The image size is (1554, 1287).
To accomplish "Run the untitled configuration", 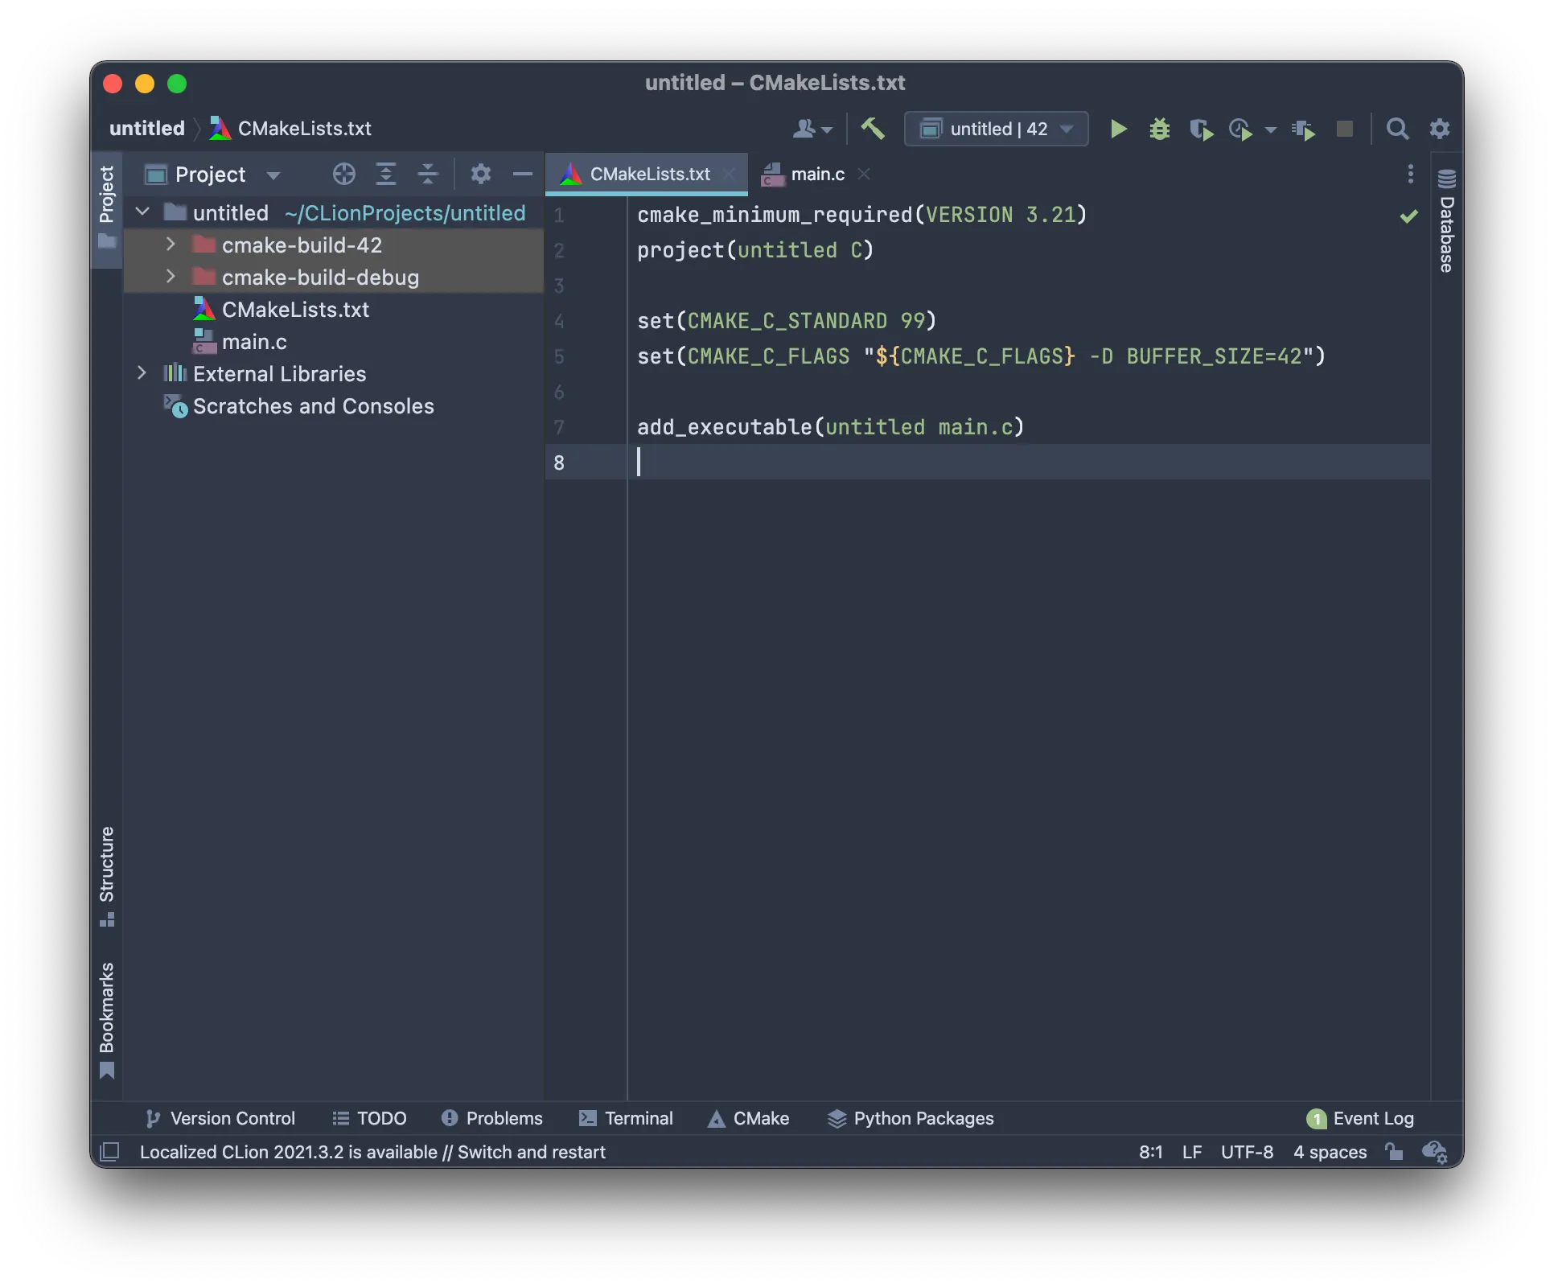I will tap(1118, 129).
